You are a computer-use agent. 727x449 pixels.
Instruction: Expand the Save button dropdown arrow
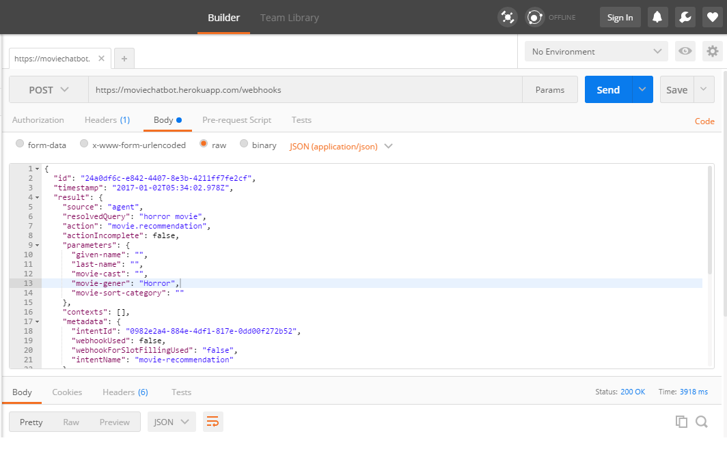[703, 89]
